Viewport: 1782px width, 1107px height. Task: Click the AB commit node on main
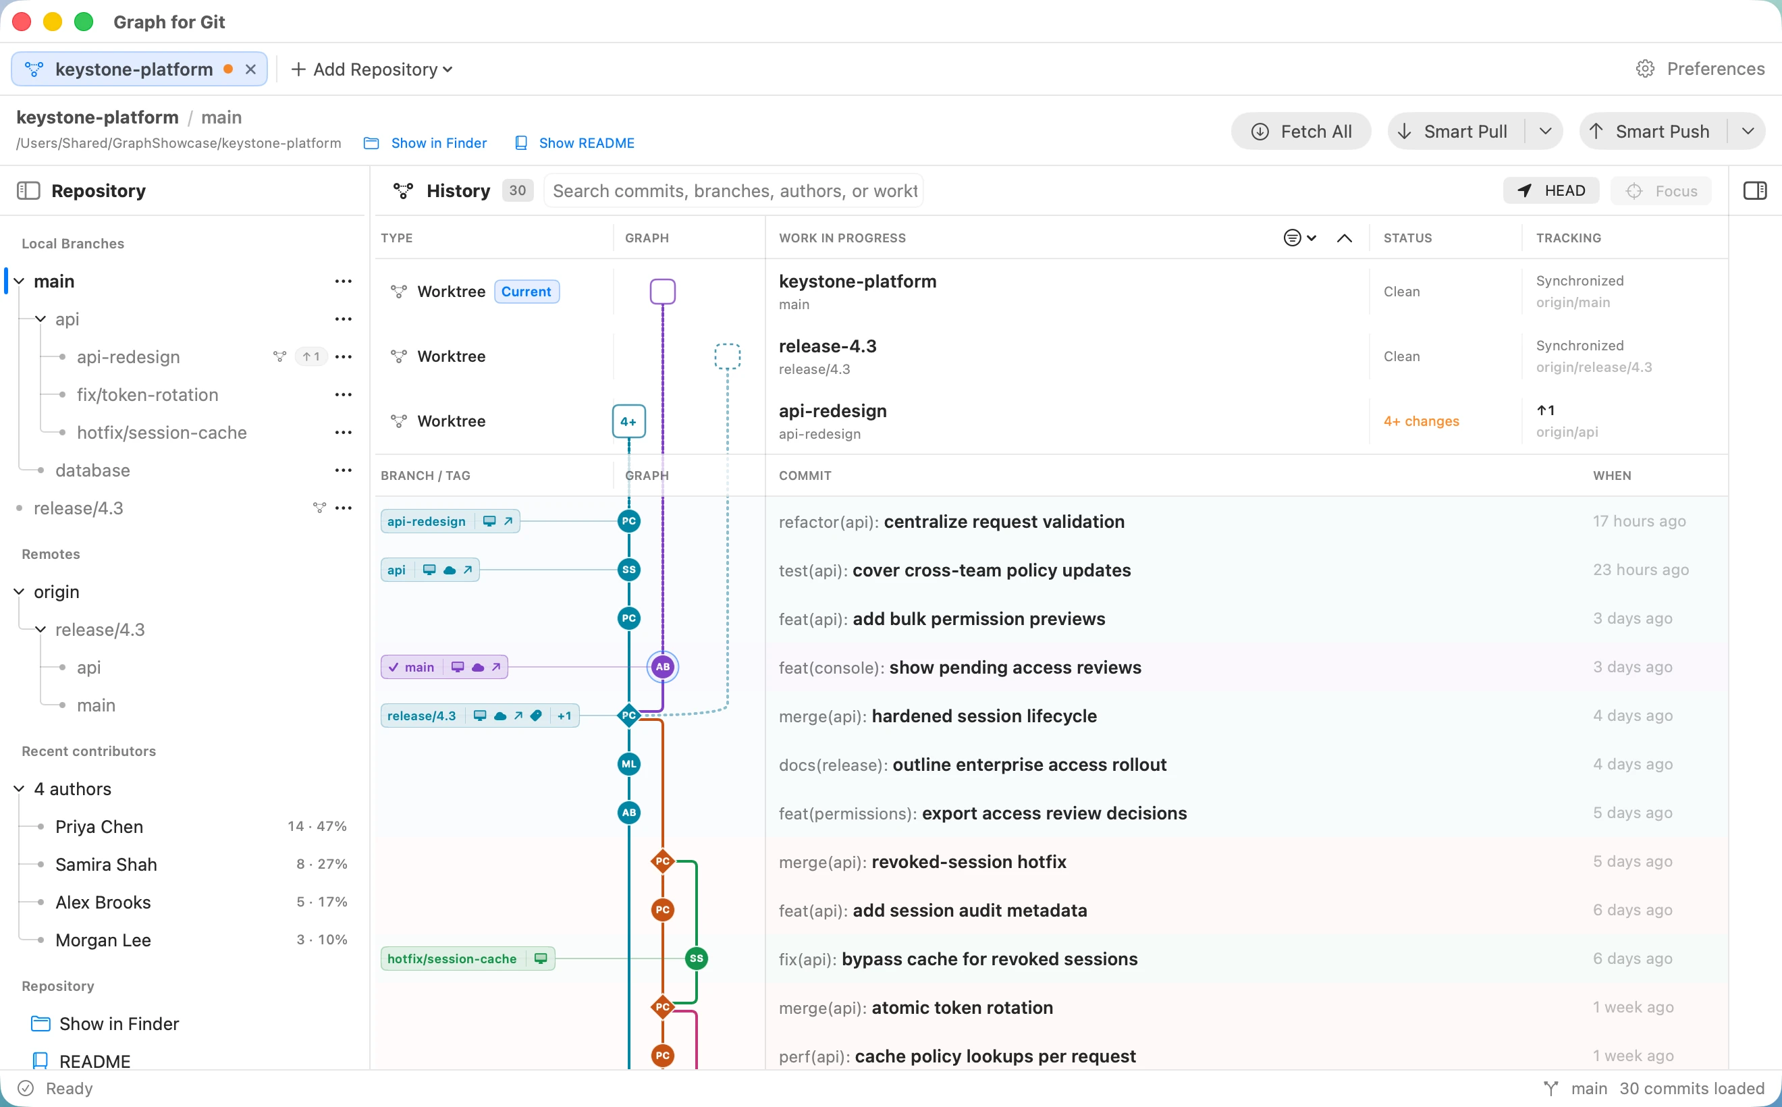point(663,667)
